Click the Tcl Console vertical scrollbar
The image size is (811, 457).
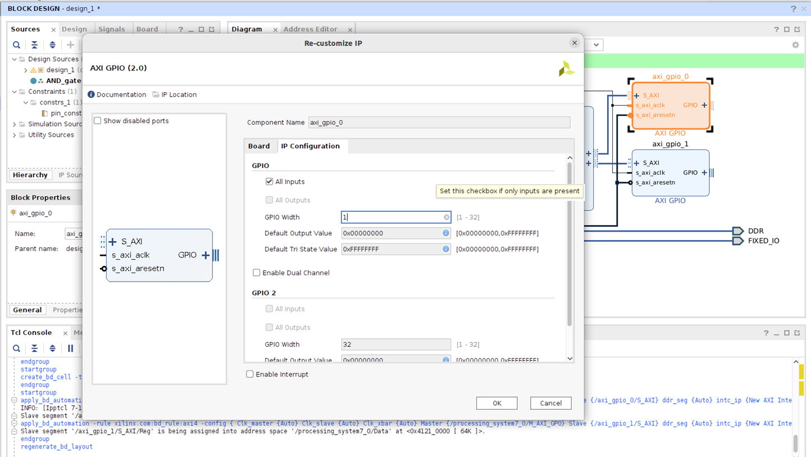(795, 443)
